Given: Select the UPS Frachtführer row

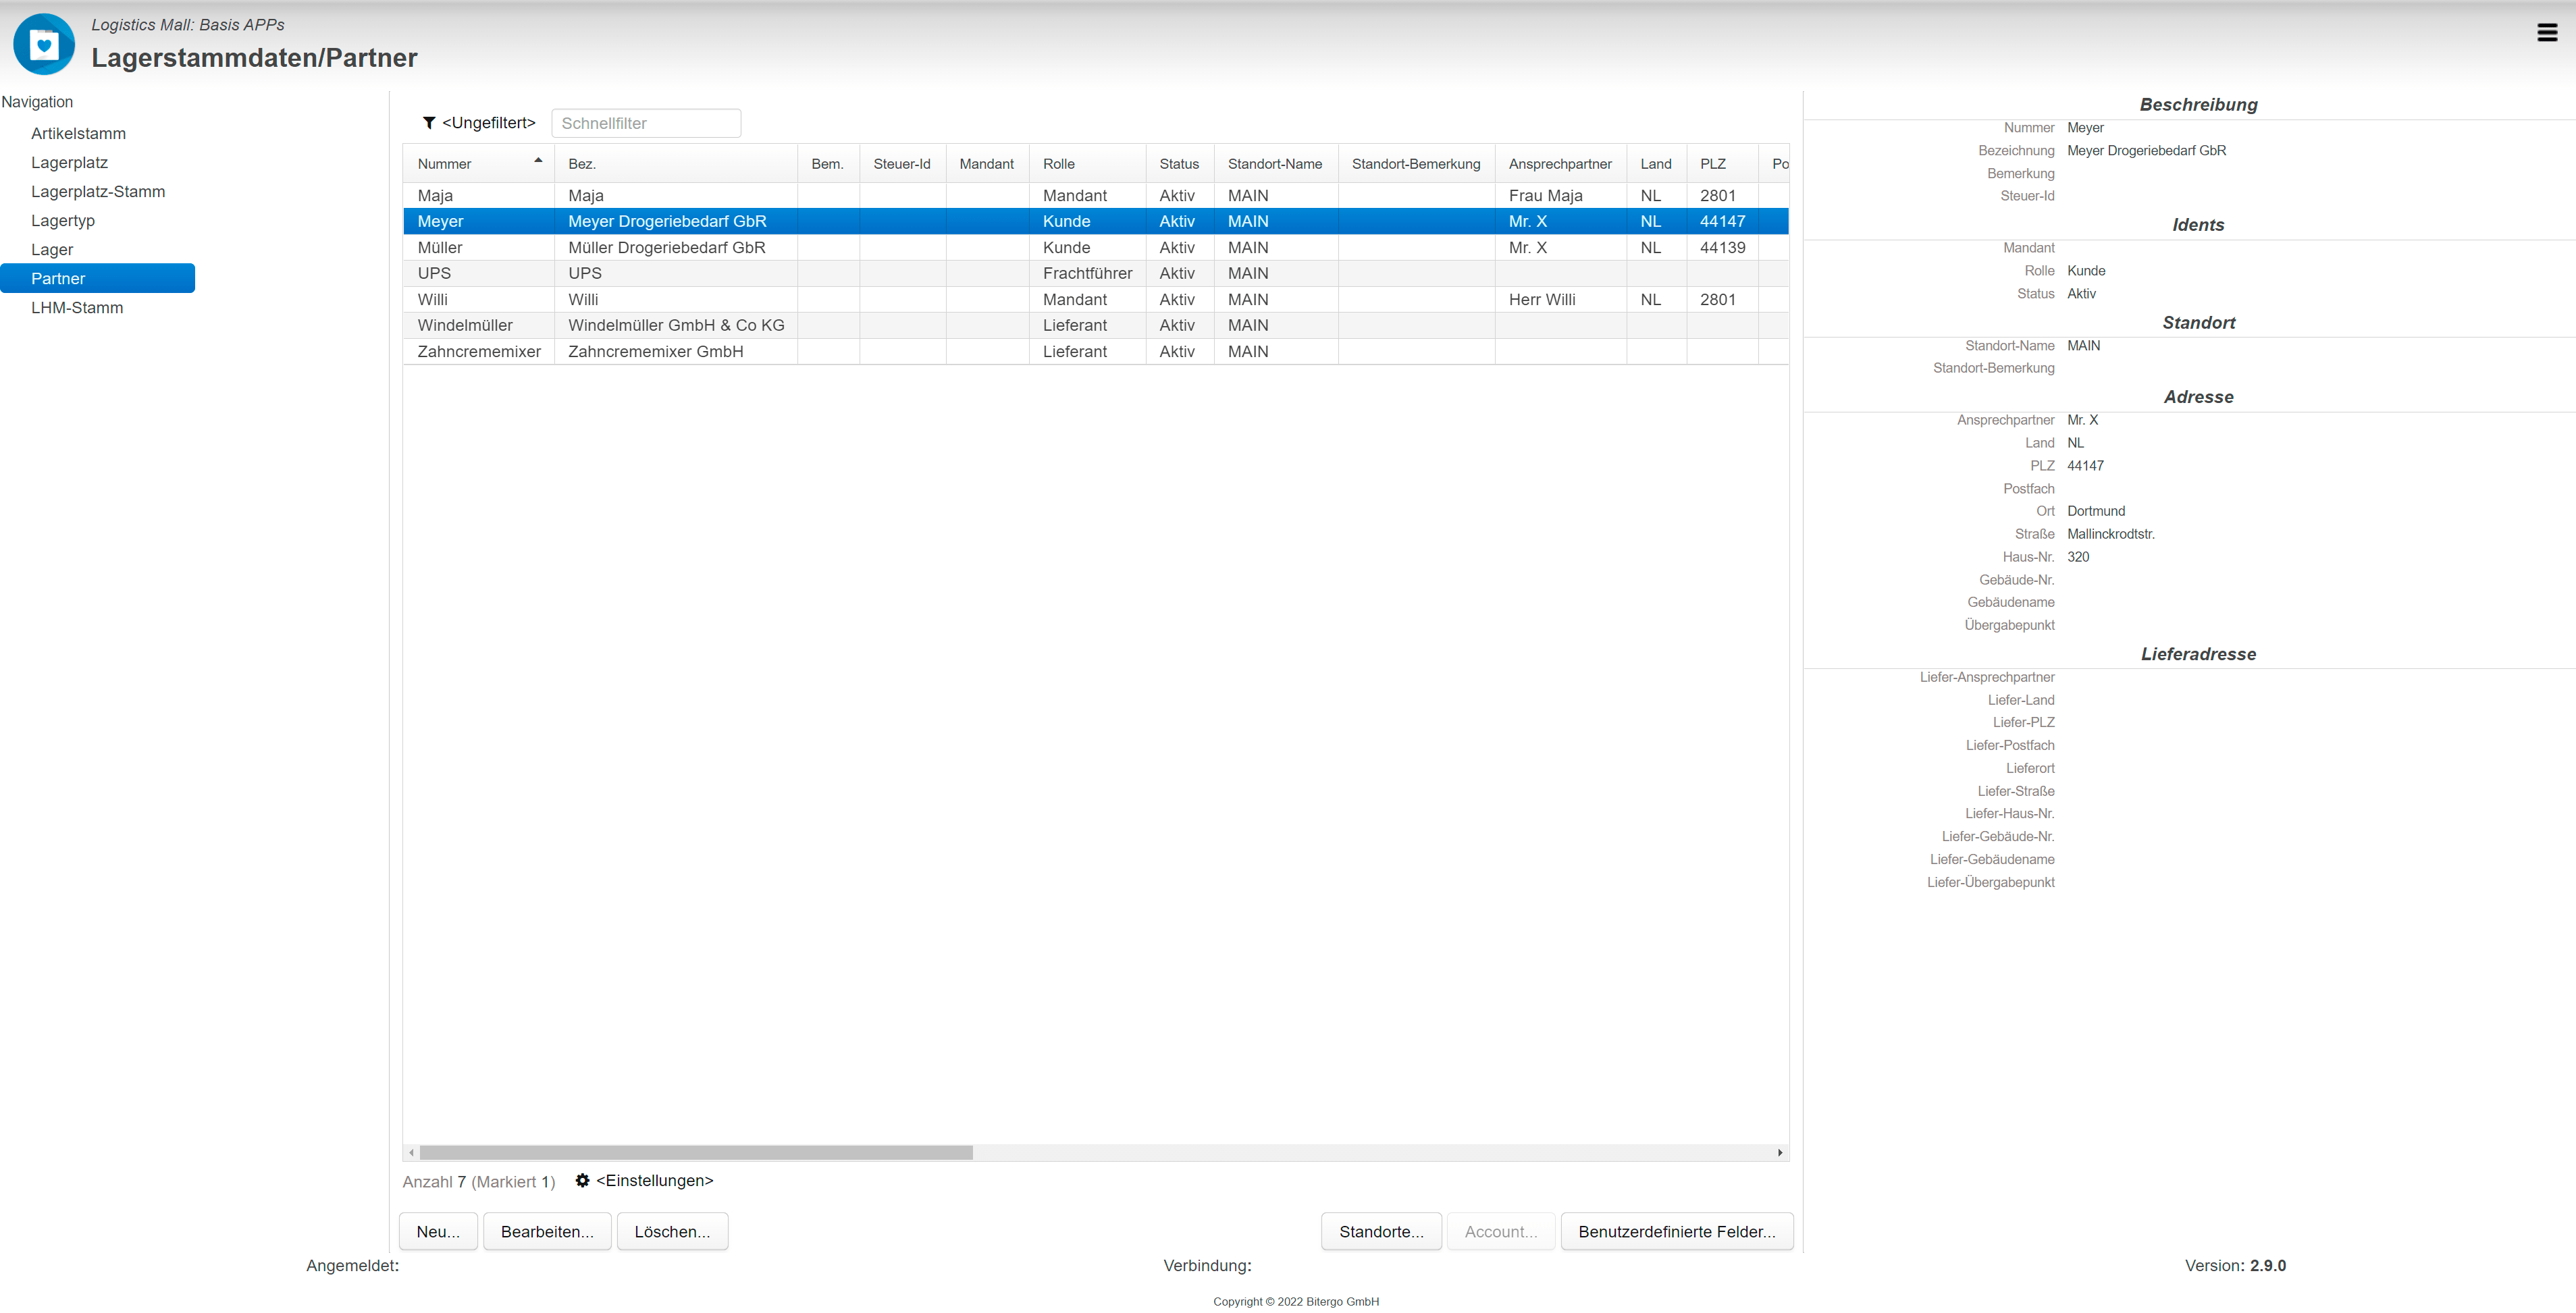Looking at the screenshot, I should click(x=1095, y=273).
